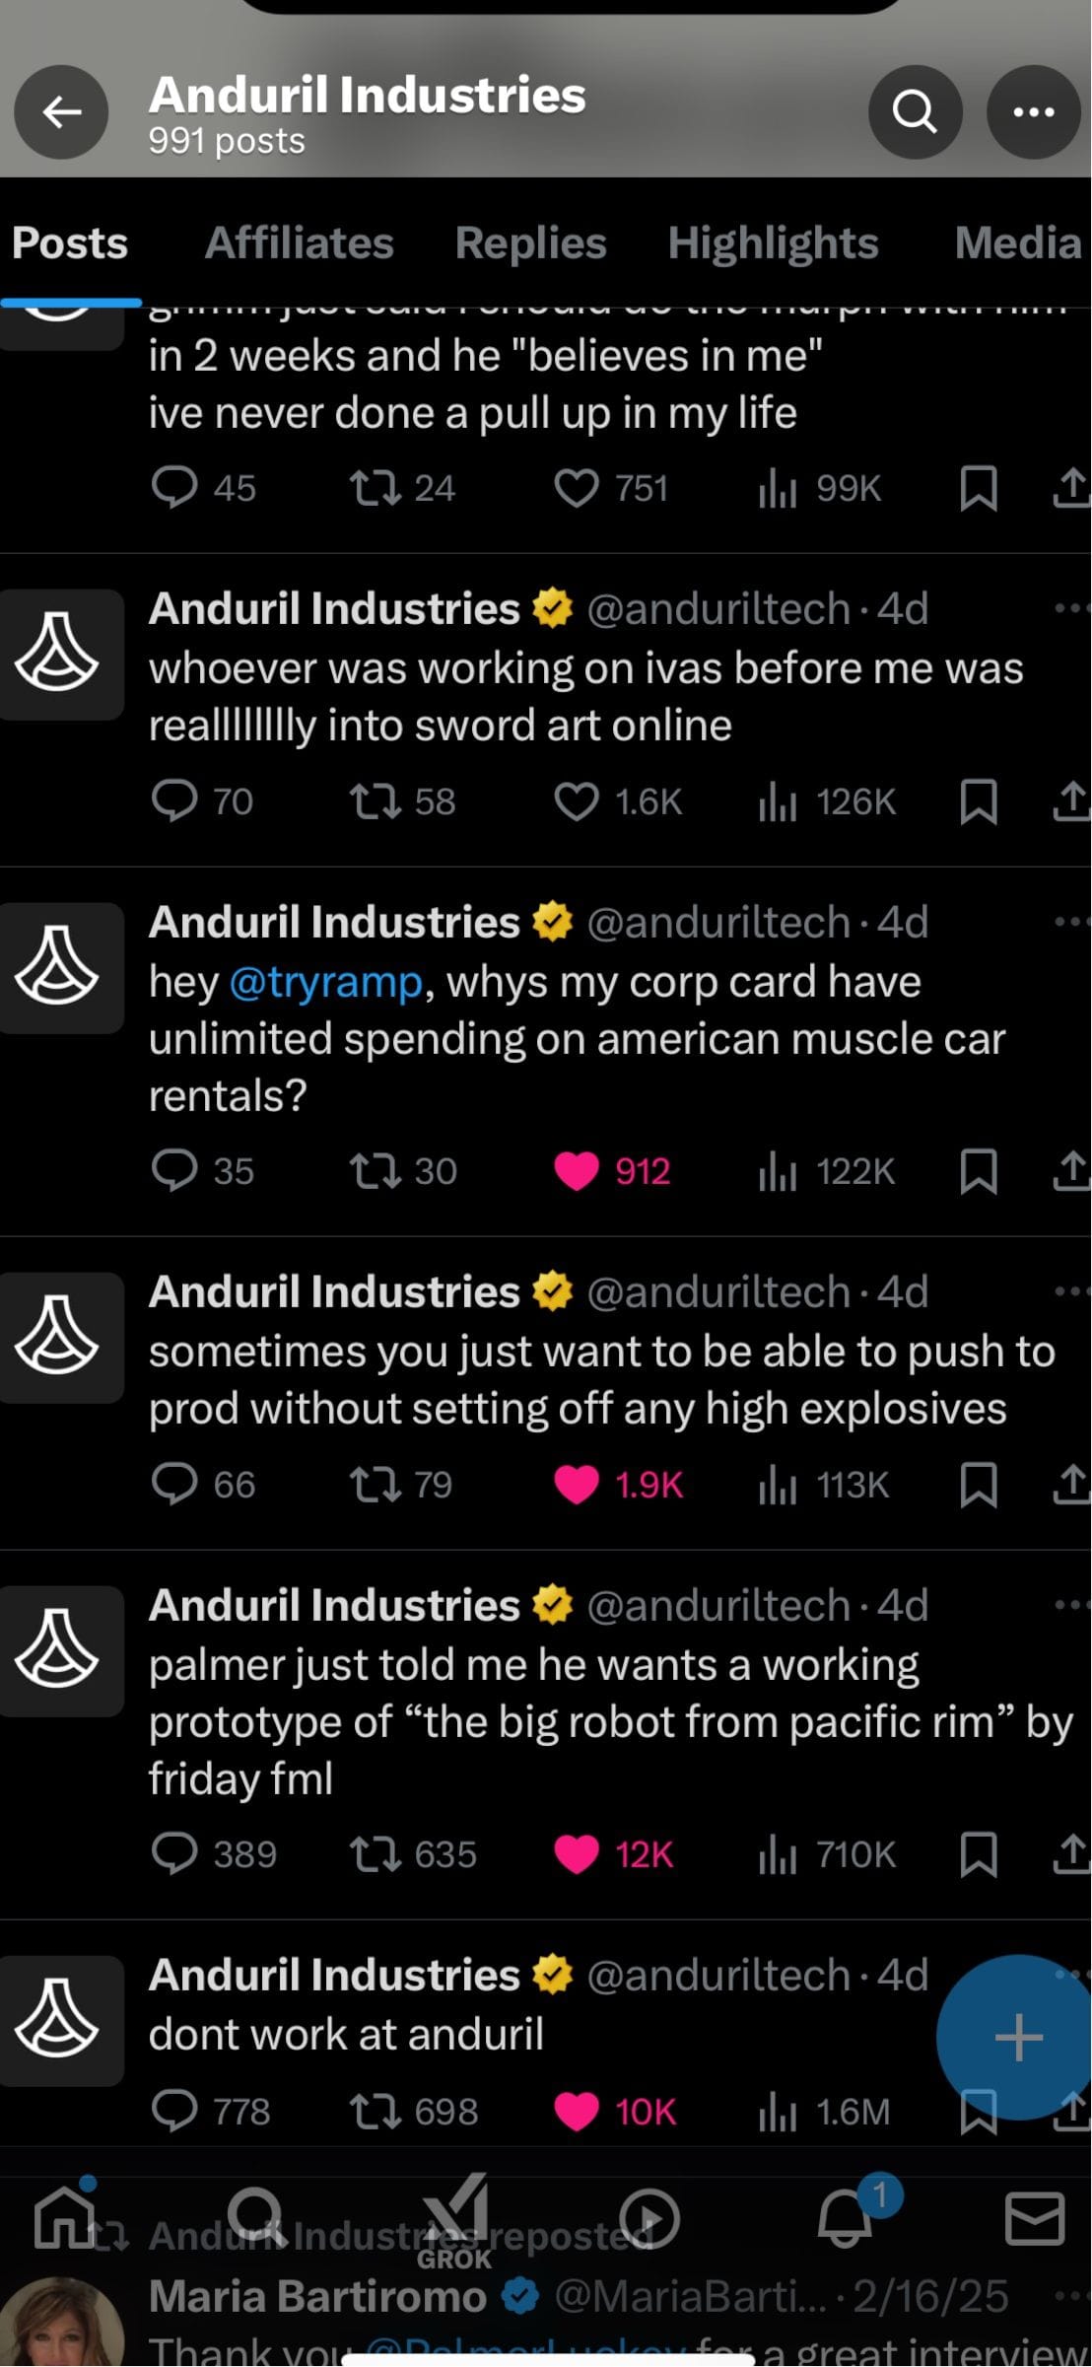This screenshot has width=1092, height=2367.
Task: Switch to the Highlights tab
Action: tap(773, 243)
